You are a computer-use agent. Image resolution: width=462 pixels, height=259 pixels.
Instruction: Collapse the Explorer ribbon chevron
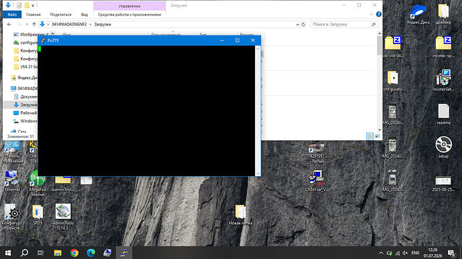(x=371, y=14)
